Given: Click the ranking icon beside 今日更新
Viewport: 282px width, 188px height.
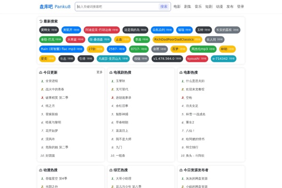Looking at the screenshot, I should [40, 72].
